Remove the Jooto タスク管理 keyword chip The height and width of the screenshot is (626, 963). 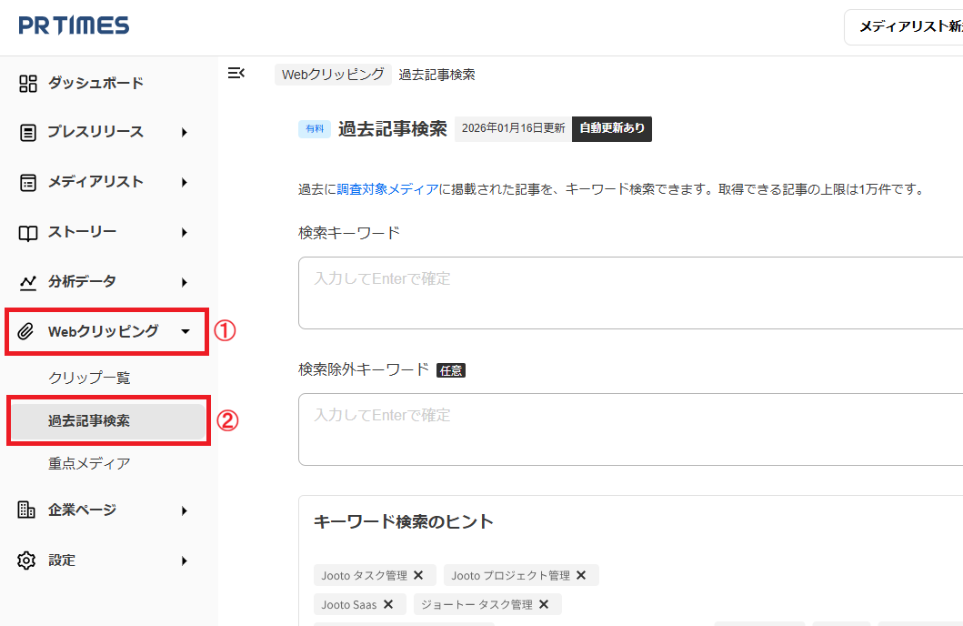coord(418,574)
